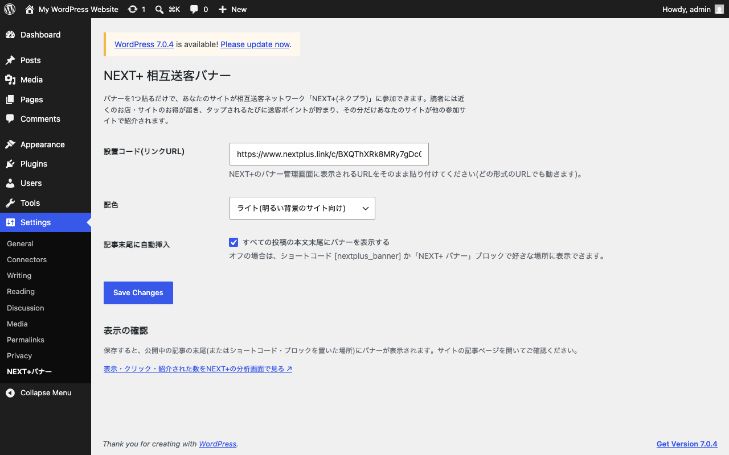Click the Plugins plug icon

(x=10, y=164)
